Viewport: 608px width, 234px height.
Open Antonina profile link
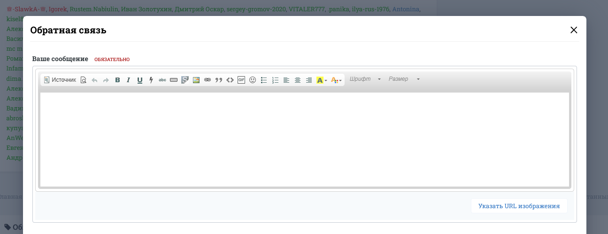click(406, 9)
